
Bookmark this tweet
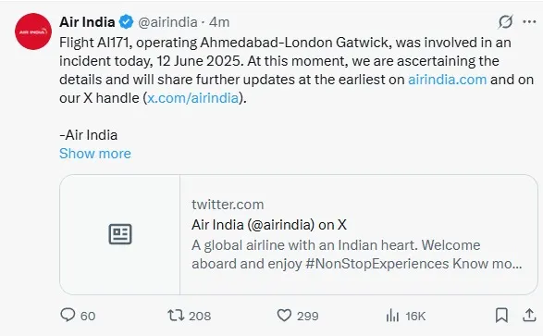(x=501, y=316)
